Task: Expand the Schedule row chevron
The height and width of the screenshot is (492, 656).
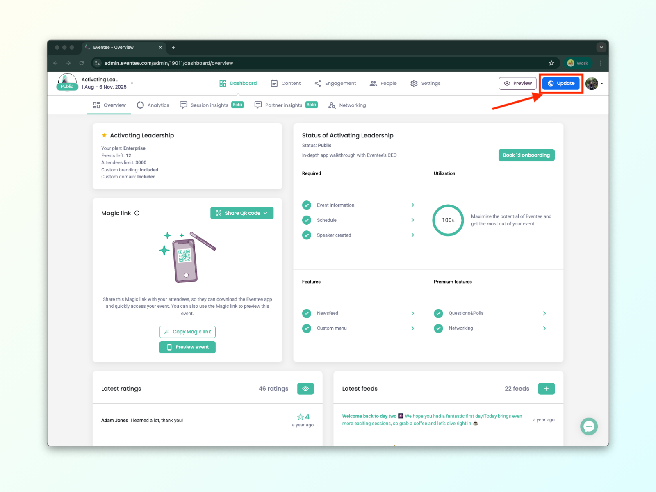Action: point(413,220)
